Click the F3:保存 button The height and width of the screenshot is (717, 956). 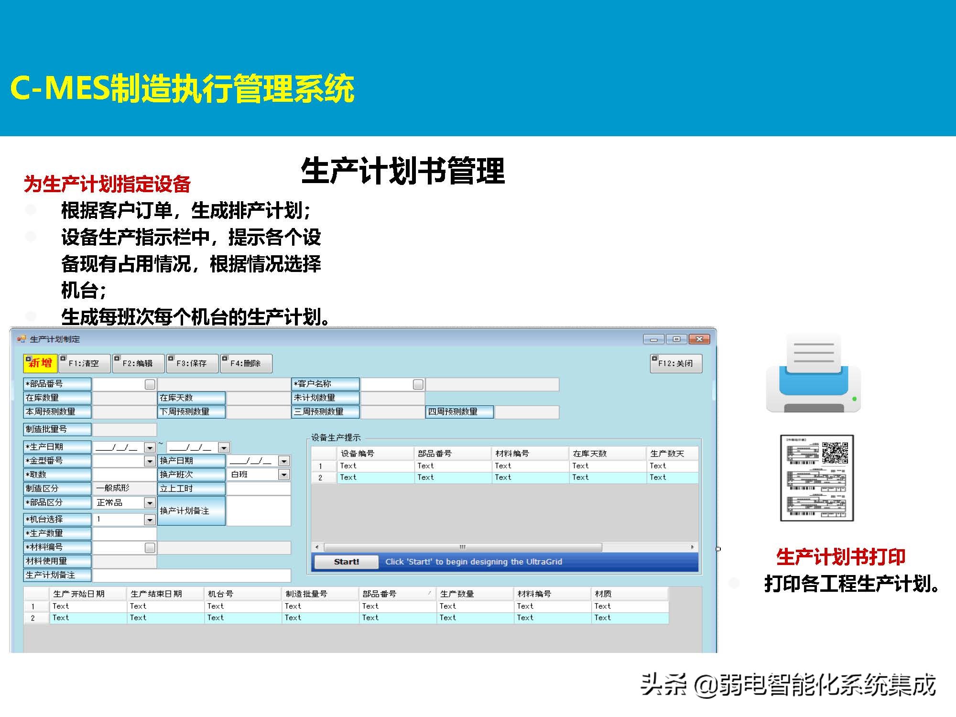click(x=192, y=363)
